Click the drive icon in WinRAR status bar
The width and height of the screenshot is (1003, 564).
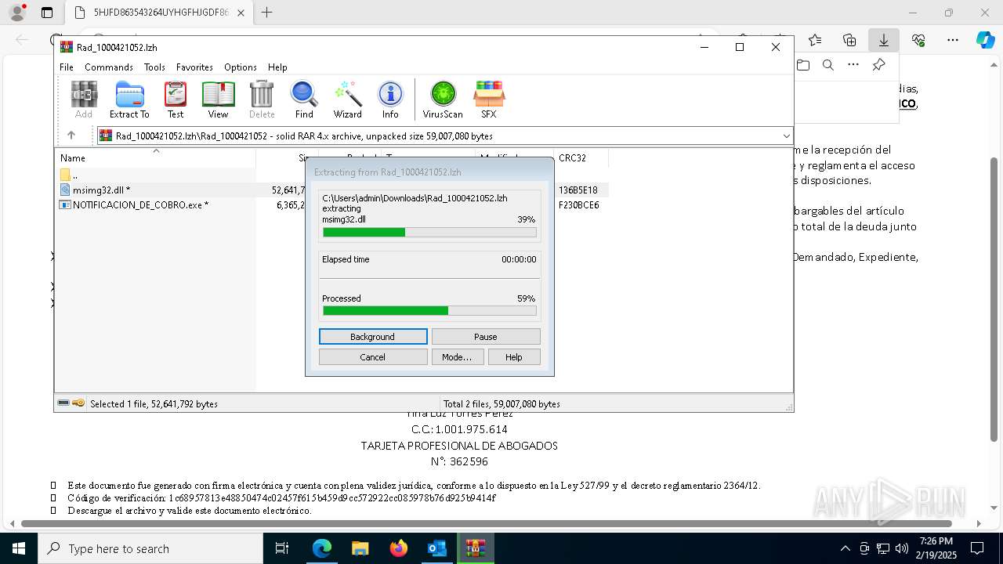coord(63,403)
